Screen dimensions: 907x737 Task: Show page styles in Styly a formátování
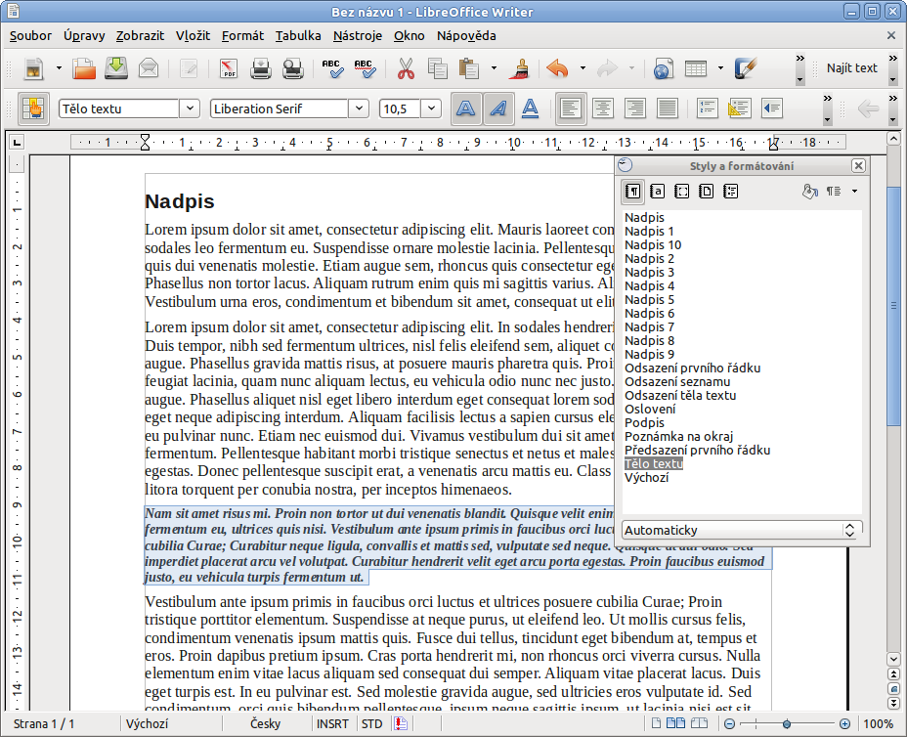point(707,191)
